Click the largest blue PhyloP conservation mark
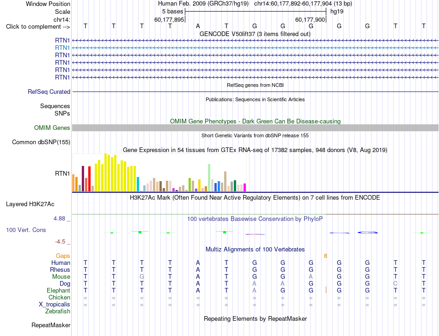 coord(367,232)
